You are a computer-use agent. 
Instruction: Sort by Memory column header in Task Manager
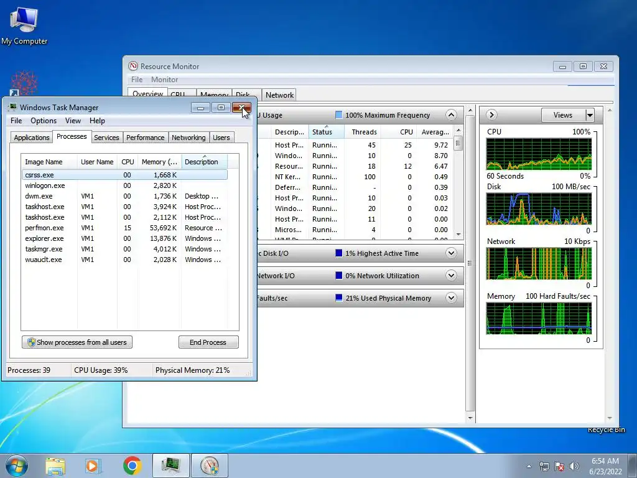click(160, 162)
